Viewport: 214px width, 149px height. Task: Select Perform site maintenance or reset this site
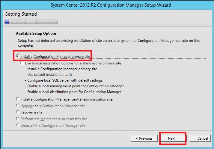click(18, 119)
